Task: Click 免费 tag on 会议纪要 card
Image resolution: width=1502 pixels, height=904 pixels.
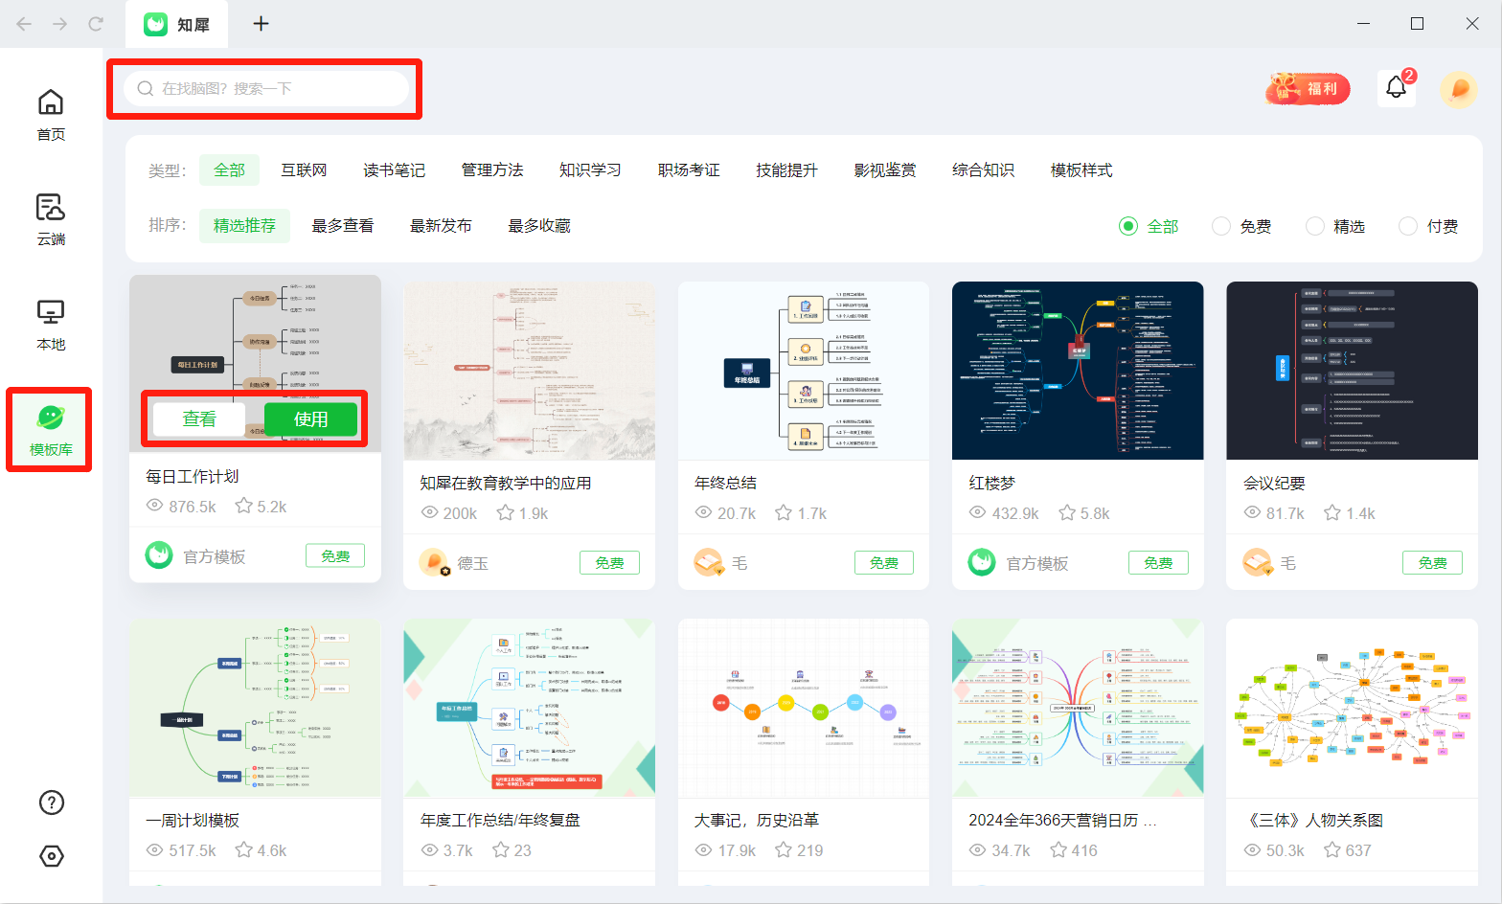Action: tap(1433, 562)
